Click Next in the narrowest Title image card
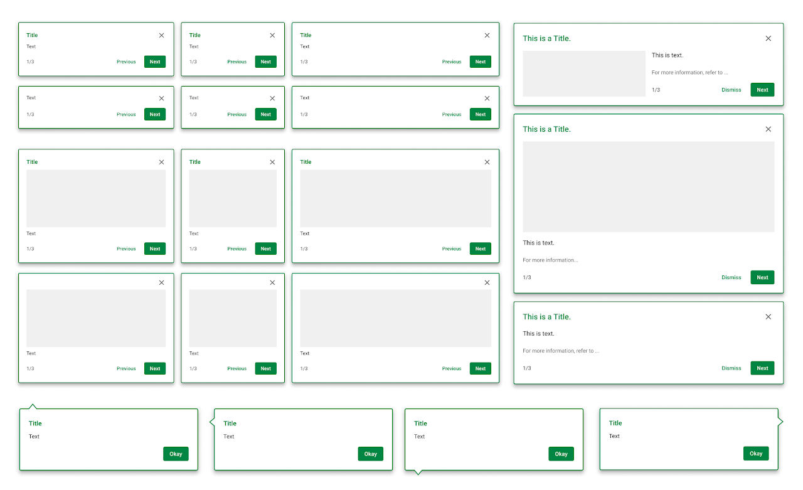 coord(266,248)
